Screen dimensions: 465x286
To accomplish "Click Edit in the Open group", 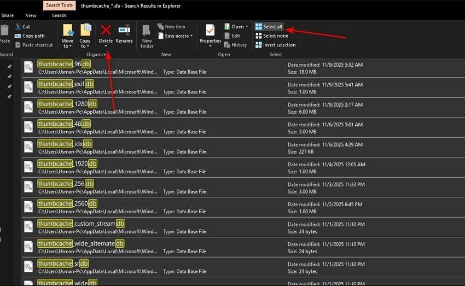I will point(232,36).
